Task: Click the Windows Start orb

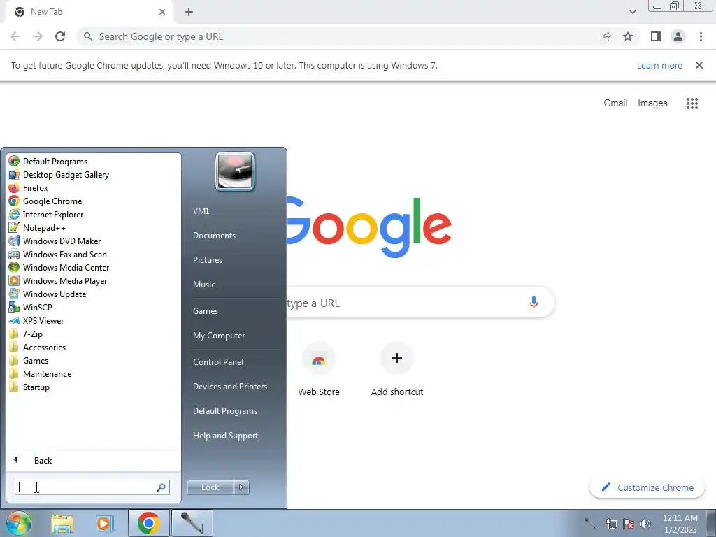Action: (x=19, y=523)
